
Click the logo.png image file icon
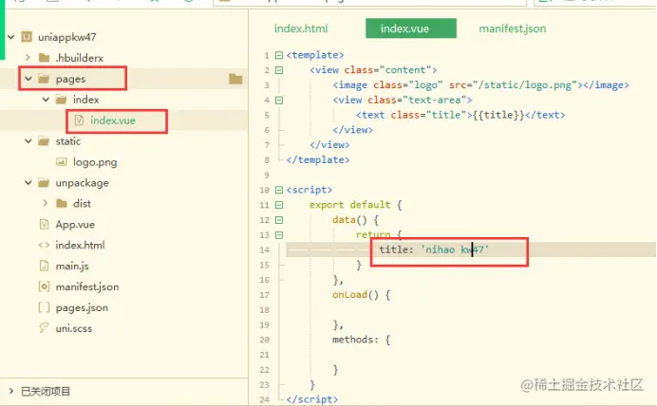62,161
